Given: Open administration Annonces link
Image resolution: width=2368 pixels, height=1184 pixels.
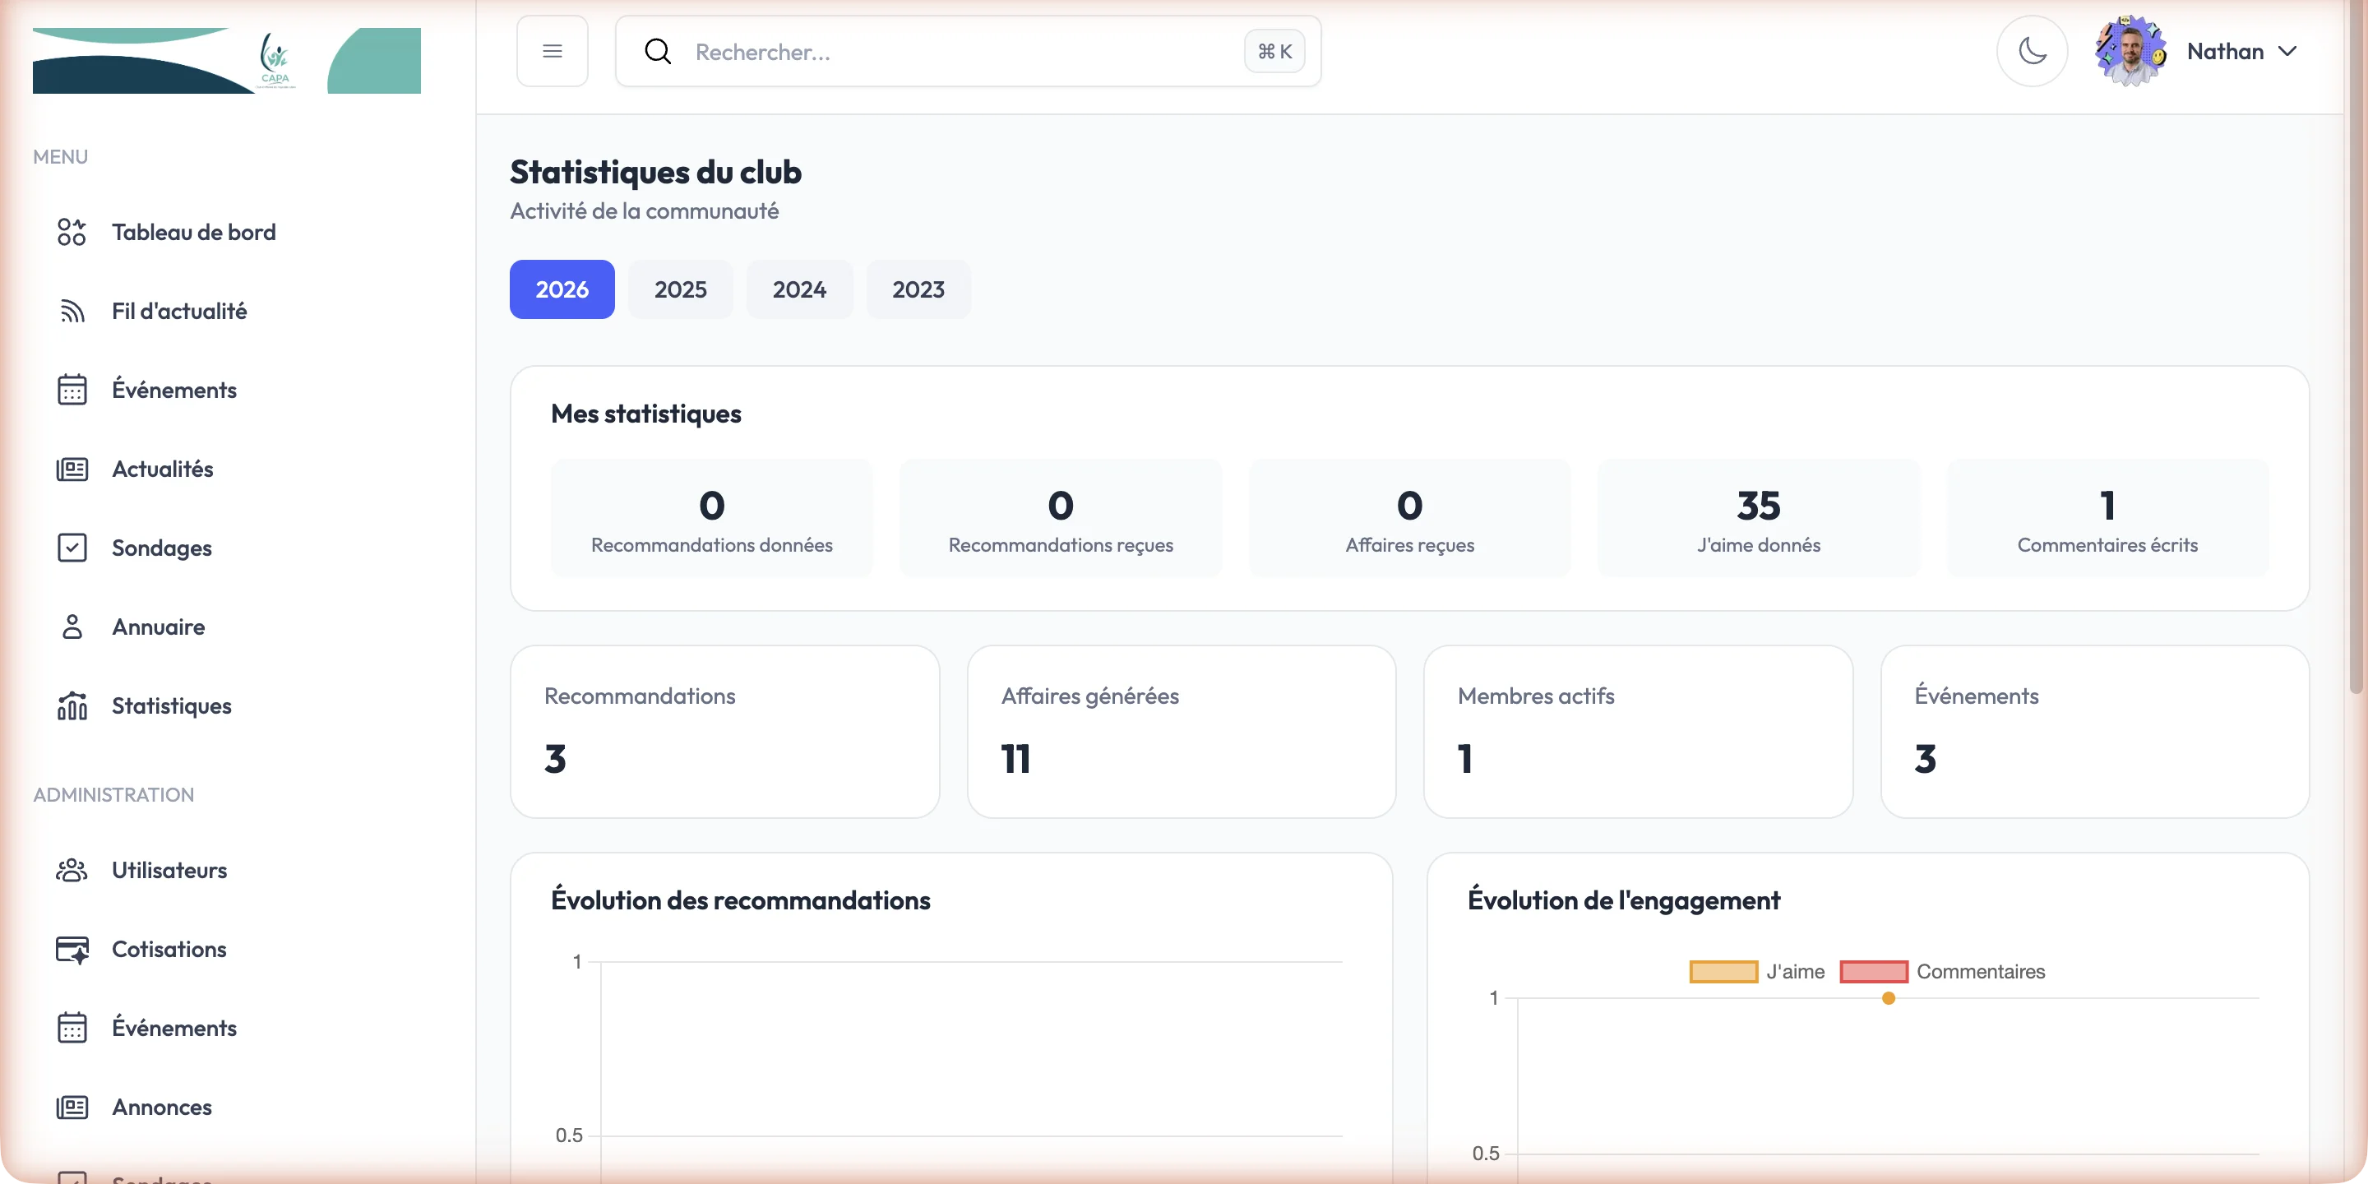Looking at the screenshot, I should click(162, 1107).
